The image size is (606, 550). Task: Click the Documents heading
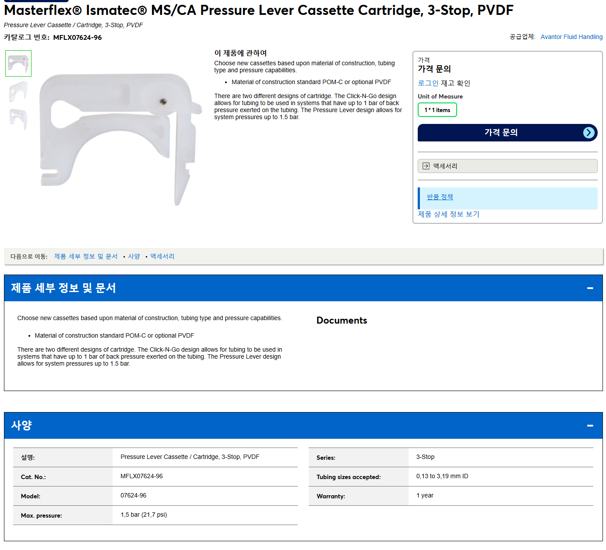click(342, 321)
